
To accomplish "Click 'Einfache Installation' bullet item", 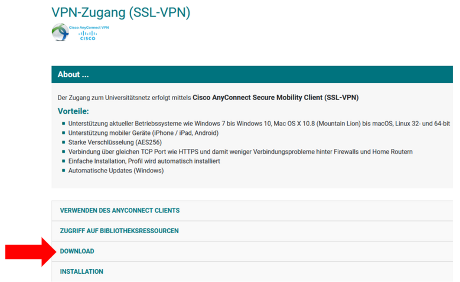I will pyautogui.click(x=144, y=161).
